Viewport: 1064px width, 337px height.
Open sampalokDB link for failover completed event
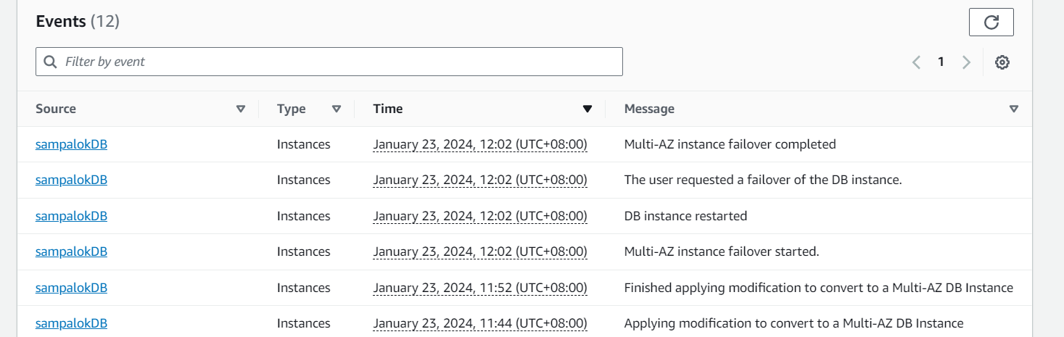(x=71, y=144)
